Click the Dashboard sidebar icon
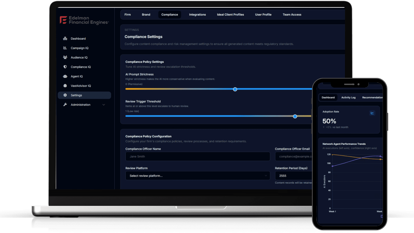 pyautogui.click(x=65, y=39)
